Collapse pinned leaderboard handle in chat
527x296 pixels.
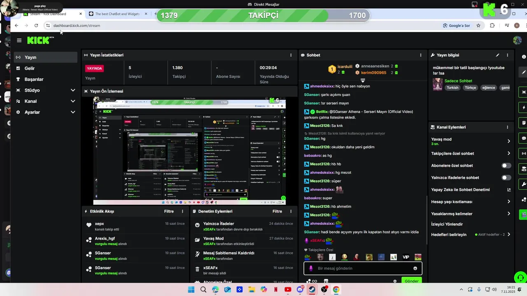(x=363, y=80)
